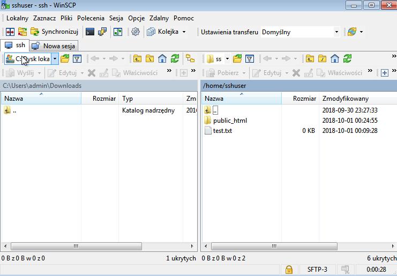Open the Polecenia menu
The width and height of the screenshot is (397, 276).
click(x=91, y=18)
